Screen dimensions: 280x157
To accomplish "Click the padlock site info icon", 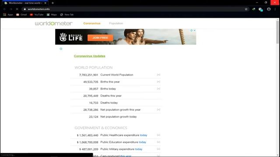I will (x=25, y=9).
